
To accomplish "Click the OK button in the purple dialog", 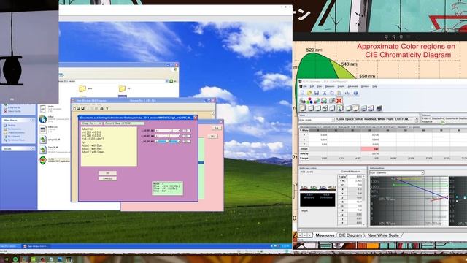I will click(107, 173).
